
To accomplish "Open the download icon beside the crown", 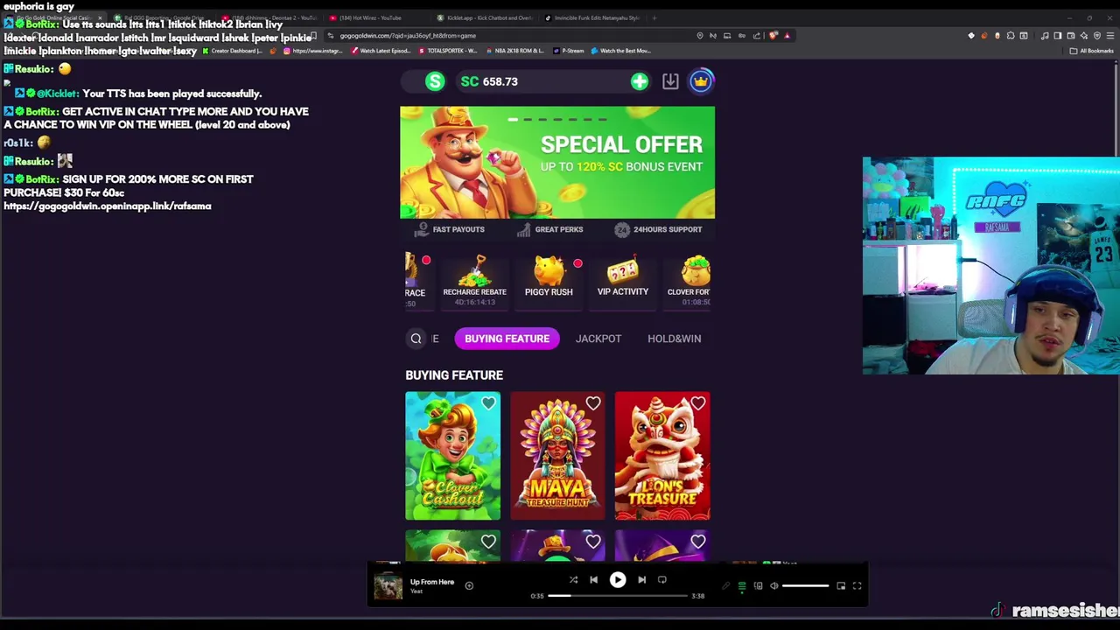I will (670, 81).
